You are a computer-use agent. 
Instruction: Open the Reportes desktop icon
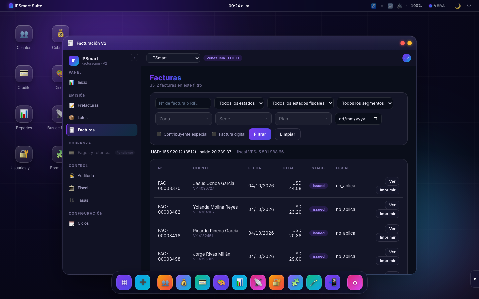coord(24,118)
